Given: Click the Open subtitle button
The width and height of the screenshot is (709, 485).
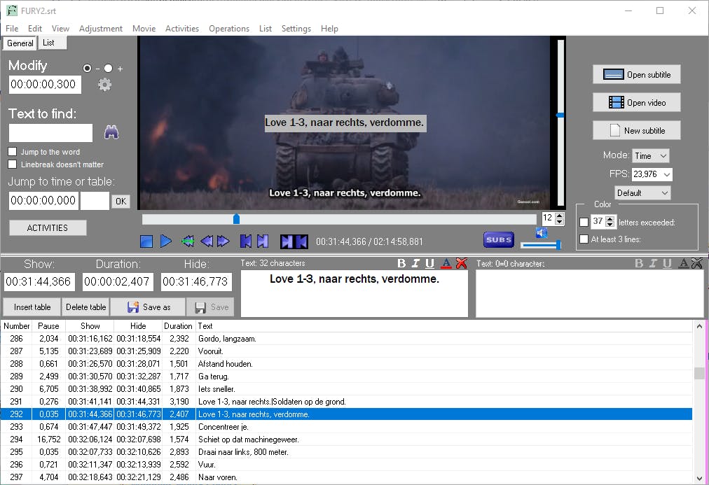Looking at the screenshot, I should [636, 75].
